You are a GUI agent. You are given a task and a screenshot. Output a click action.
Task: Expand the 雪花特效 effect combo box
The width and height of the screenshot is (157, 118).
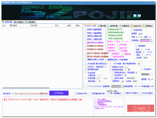click(x=147, y=74)
